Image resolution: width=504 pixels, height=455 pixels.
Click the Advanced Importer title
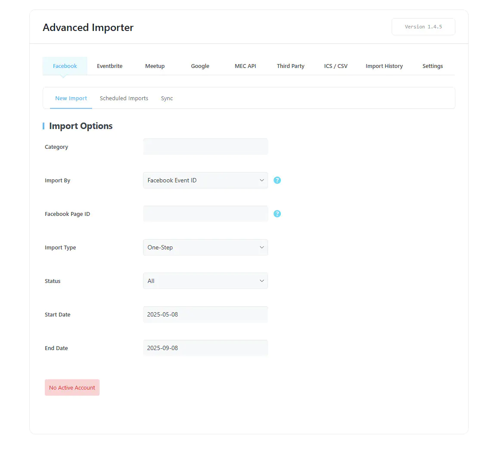(88, 28)
